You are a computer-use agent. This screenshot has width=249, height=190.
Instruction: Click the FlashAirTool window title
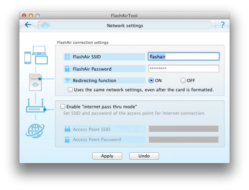pos(124,16)
